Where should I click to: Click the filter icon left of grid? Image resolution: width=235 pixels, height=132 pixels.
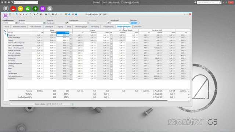pos(5,34)
